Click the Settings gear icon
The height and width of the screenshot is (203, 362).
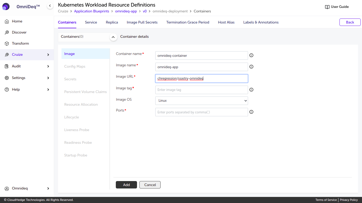(x=7, y=78)
